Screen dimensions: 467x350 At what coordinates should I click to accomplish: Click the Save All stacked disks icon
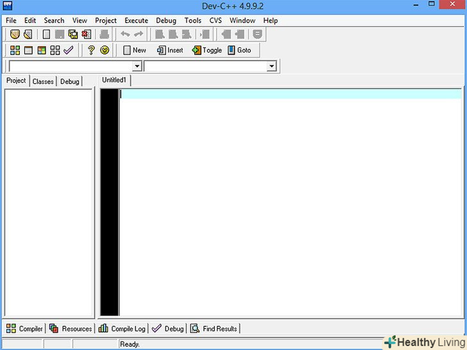pos(73,34)
